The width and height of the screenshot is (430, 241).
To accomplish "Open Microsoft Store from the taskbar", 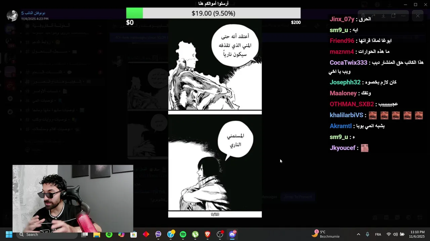I will click(x=134, y=234).
